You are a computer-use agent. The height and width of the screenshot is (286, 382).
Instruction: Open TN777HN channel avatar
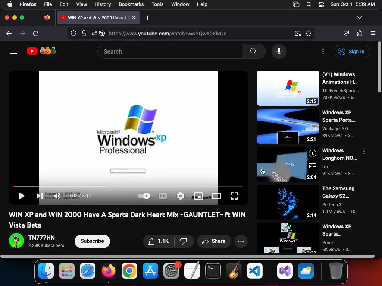tap(16, 241)
